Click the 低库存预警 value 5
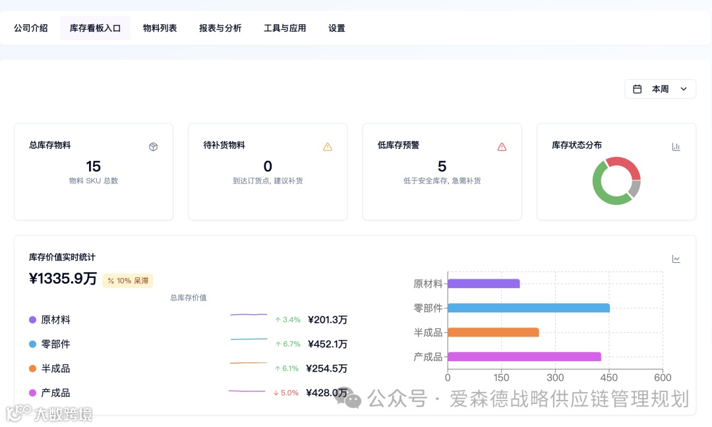This screenshot has height=427, width=712. coord(442,166)
